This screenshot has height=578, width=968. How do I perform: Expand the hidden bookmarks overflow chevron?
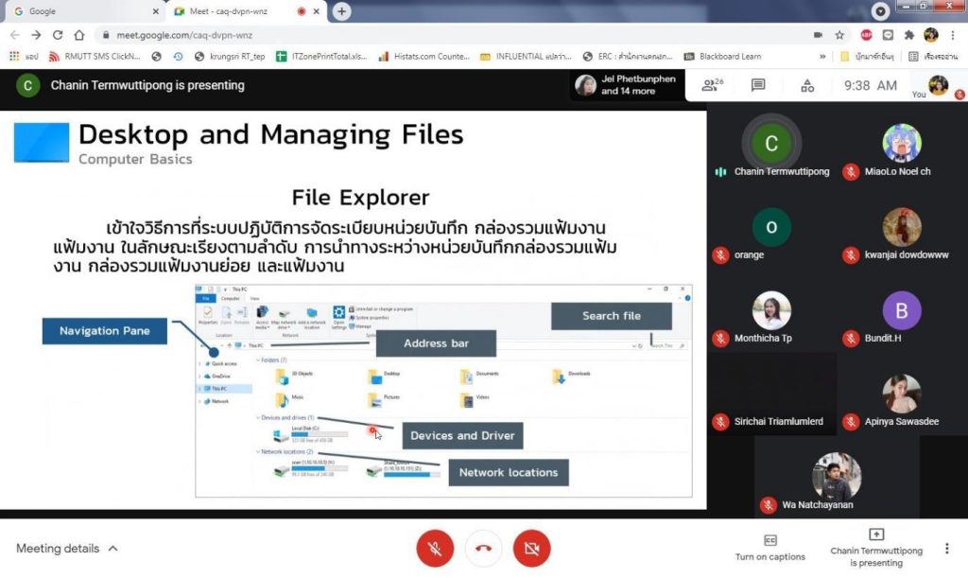coord(822,57)
